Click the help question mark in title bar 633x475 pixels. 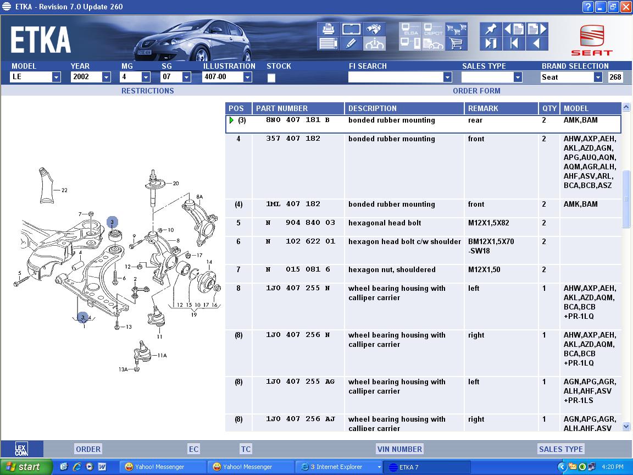(x=588, y=7)
